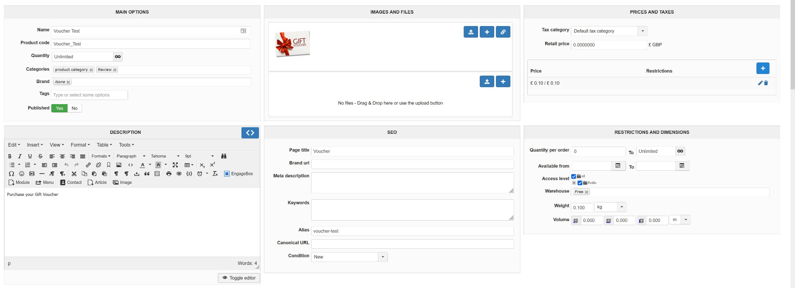The height and width of the screenshot is (288, 795).
Task: Clear formatting in the editor
Action: pos(215,174)
